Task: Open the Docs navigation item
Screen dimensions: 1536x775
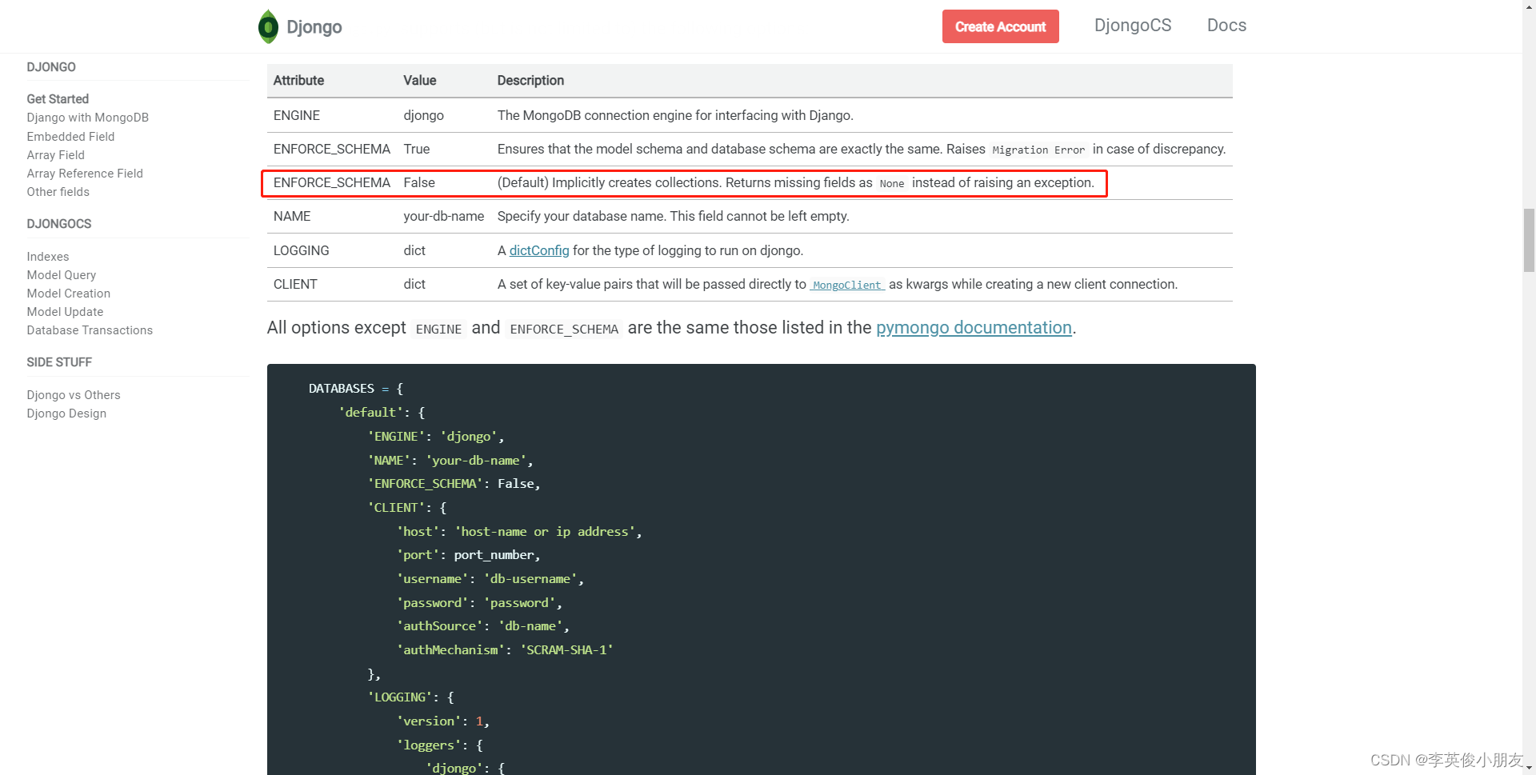Action: (1226, 26)
